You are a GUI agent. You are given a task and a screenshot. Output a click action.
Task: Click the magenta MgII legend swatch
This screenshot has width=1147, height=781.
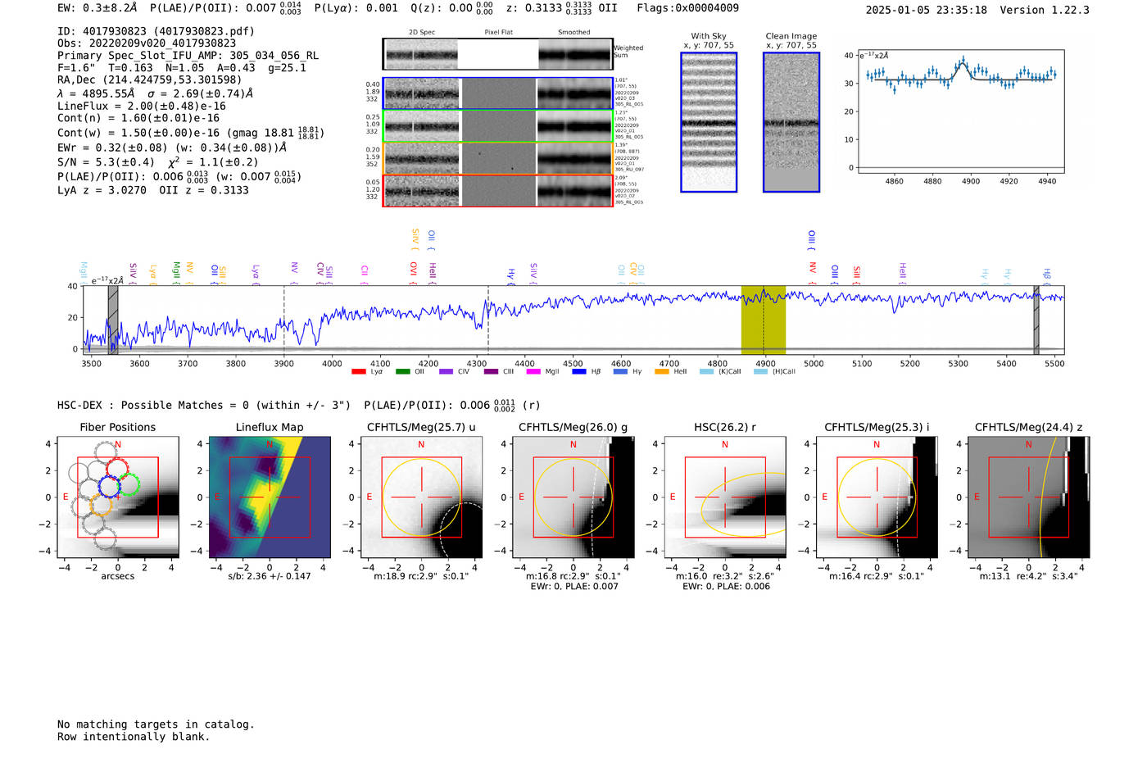pos(534,371)
